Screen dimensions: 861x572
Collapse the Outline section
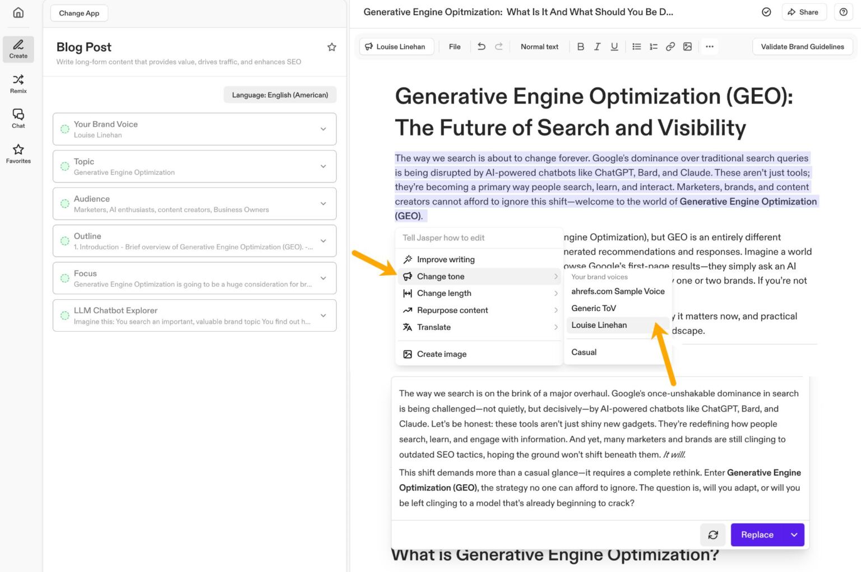[x=323, y=241]
